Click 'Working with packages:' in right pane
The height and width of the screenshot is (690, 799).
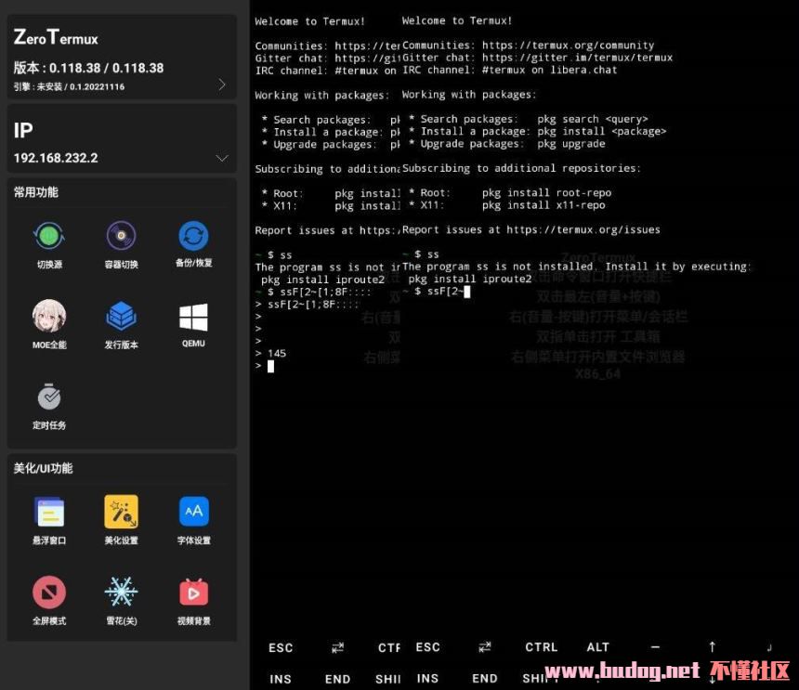(x=469, y=95)
